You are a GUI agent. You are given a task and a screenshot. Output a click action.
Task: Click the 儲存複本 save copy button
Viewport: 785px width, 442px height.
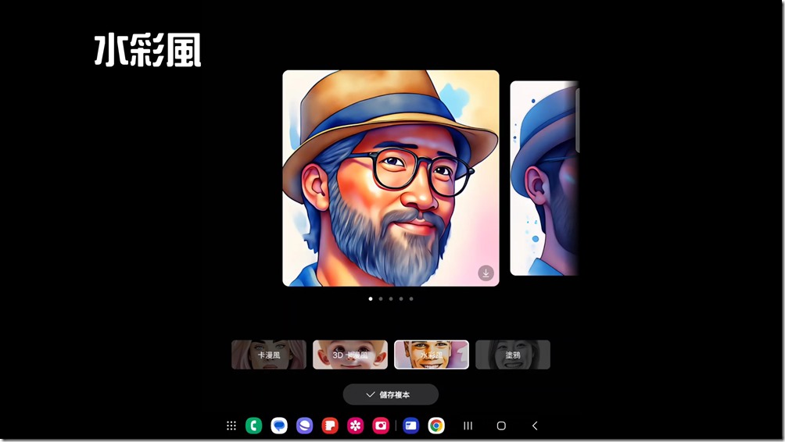coord(390,394)
